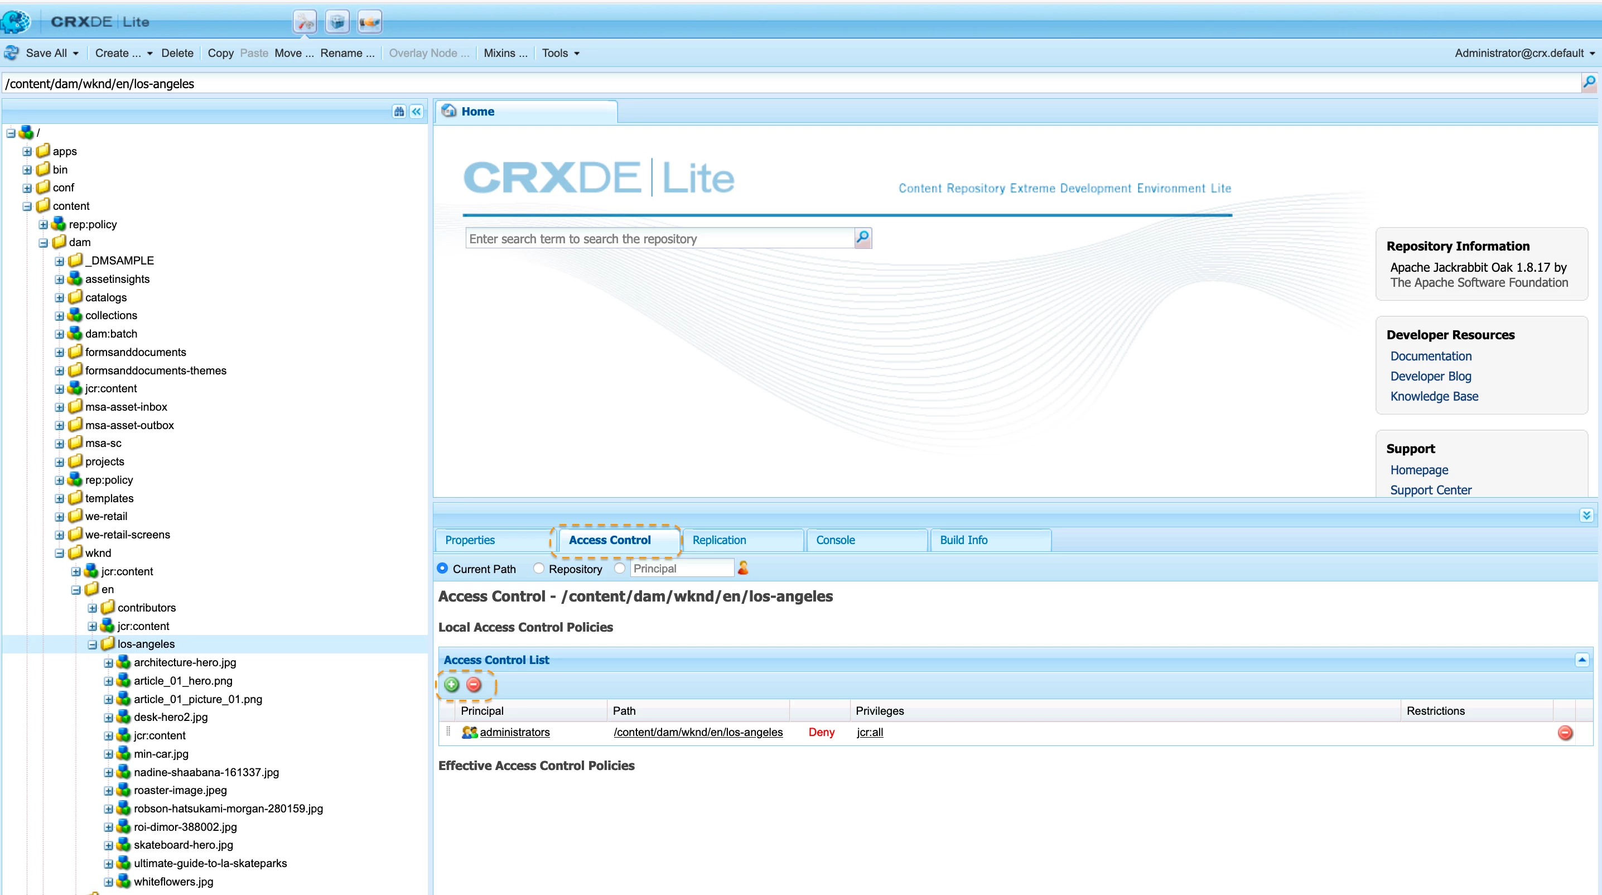Open the Save All dropdown arrow
Viewport: 1602px width, 895px height.
76,54
